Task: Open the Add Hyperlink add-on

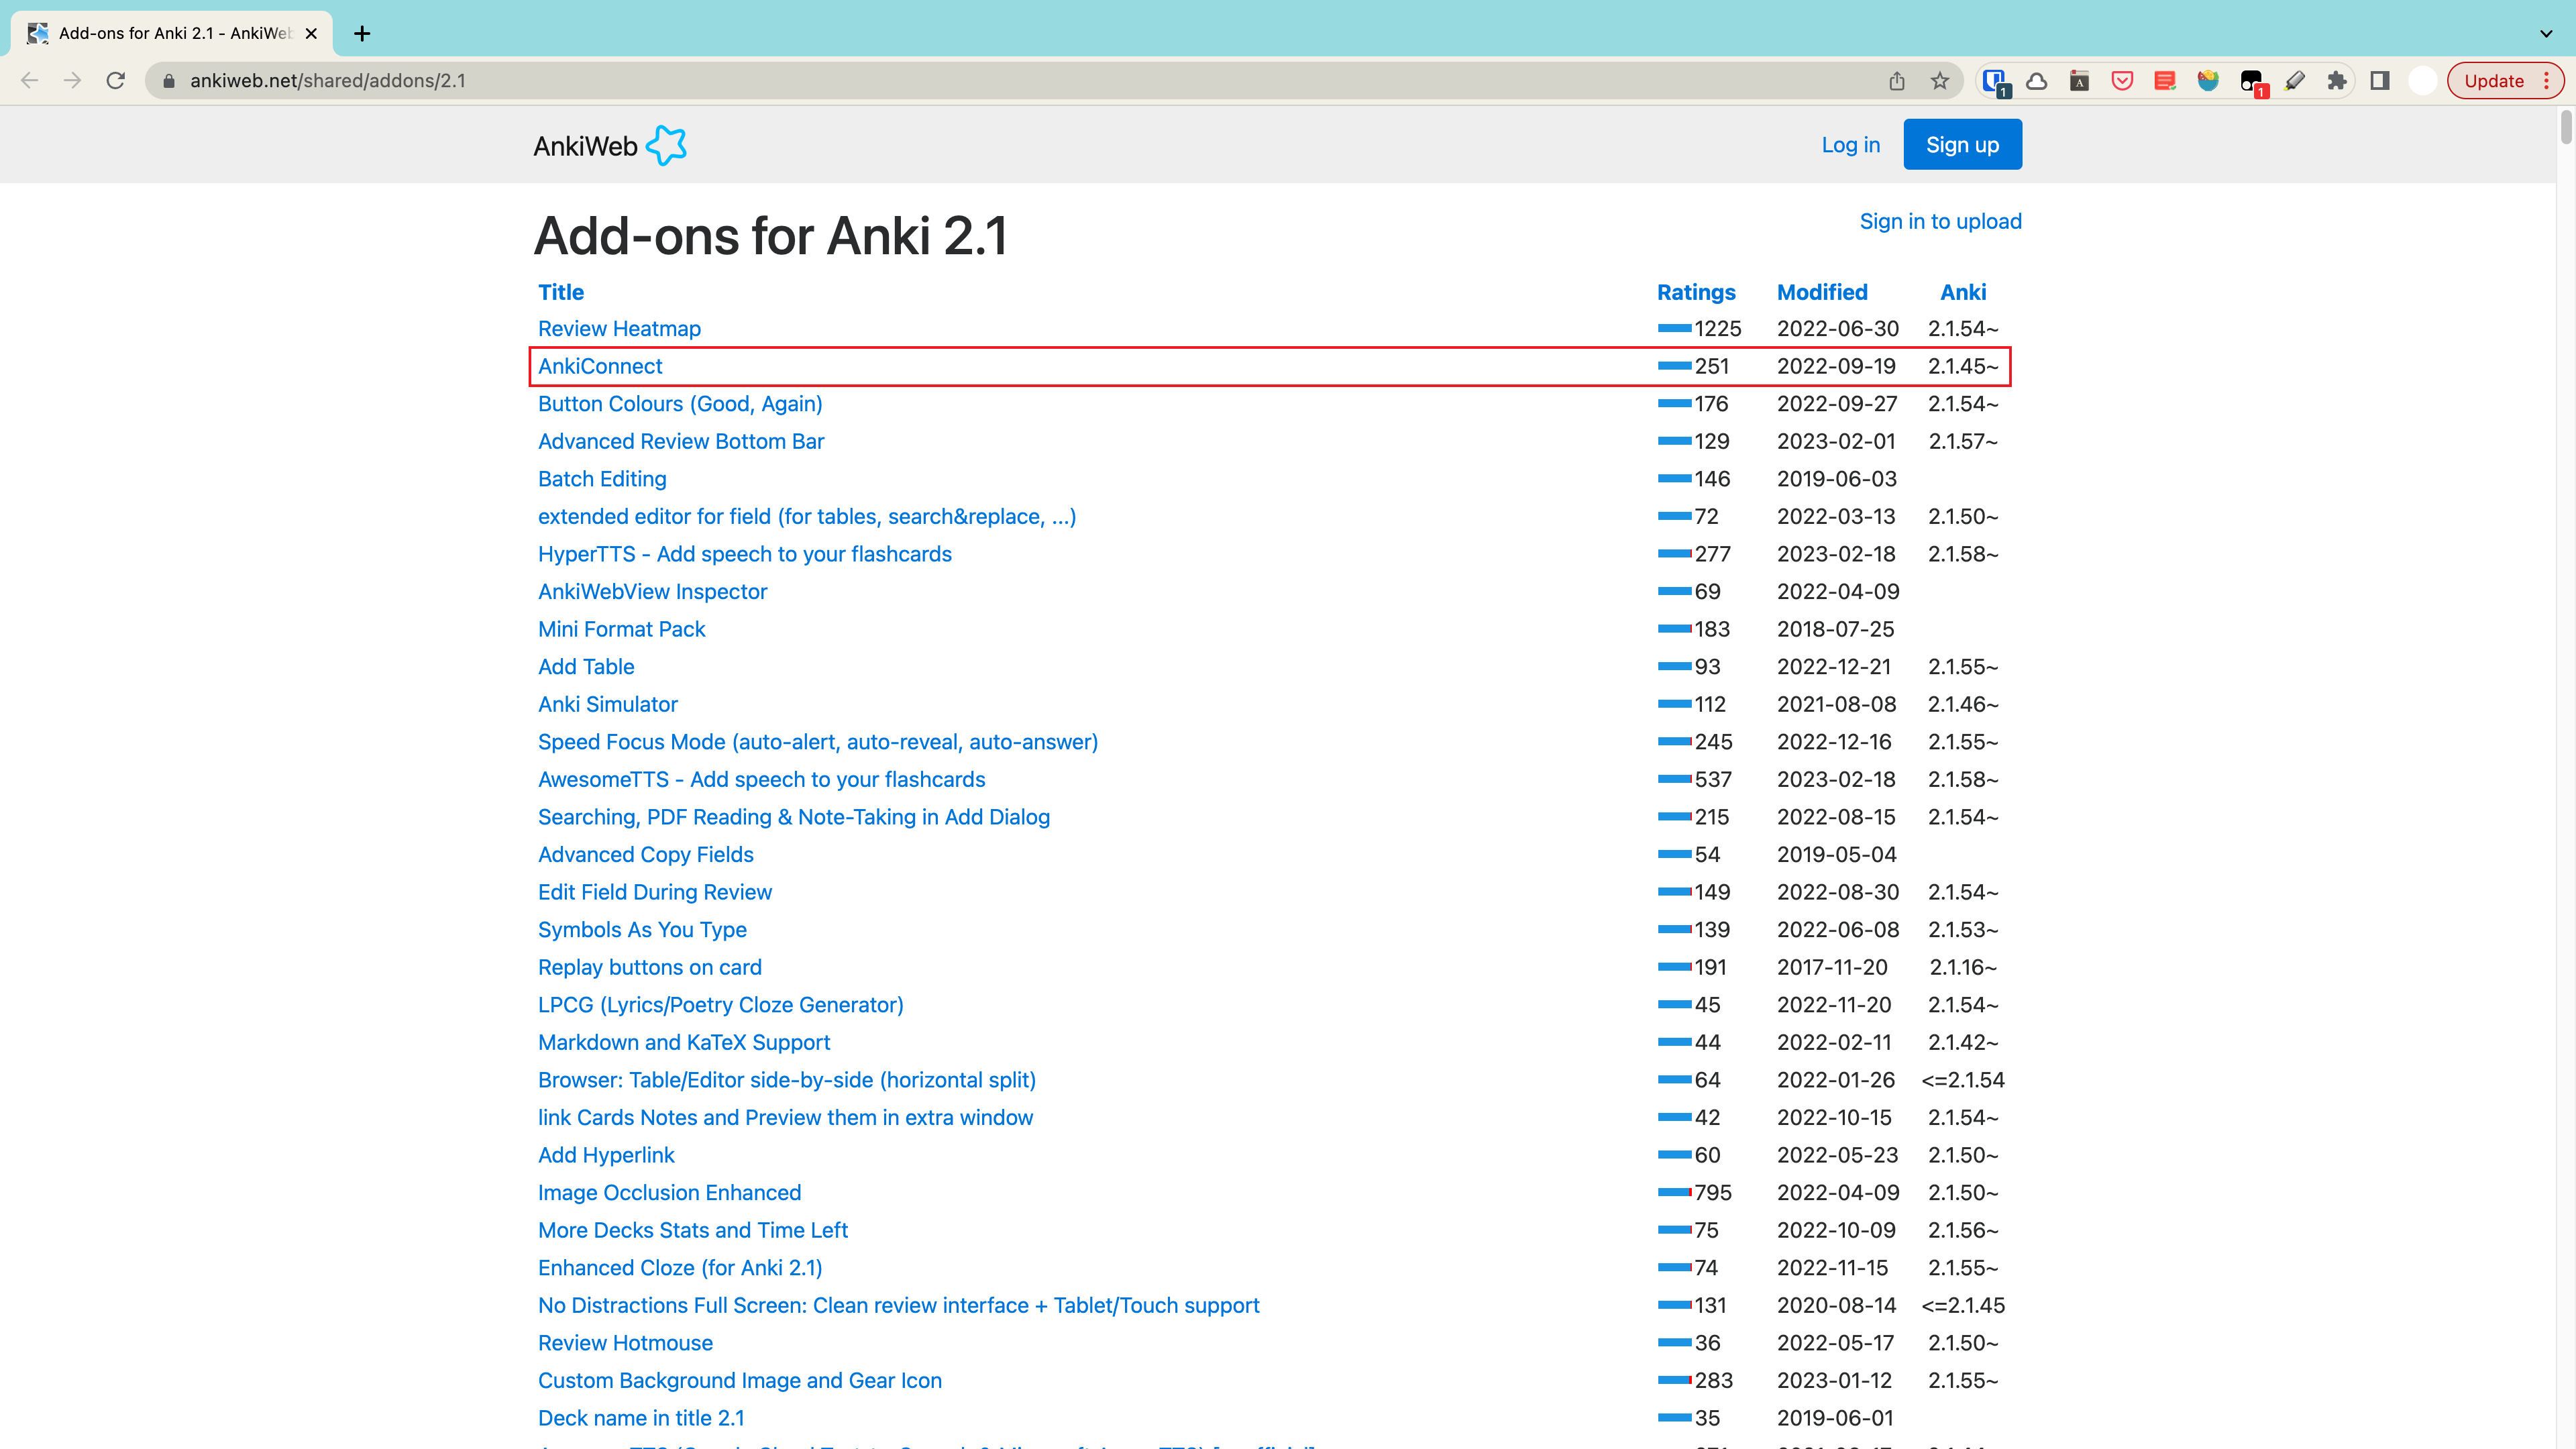Action: (606, 1155)
